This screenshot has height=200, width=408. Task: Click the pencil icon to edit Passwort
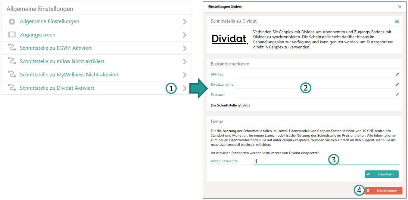tap(397, 94)
